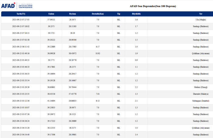Select the latitude value 41.14694
Screen dimensions: 213x138
pos(51,101)
